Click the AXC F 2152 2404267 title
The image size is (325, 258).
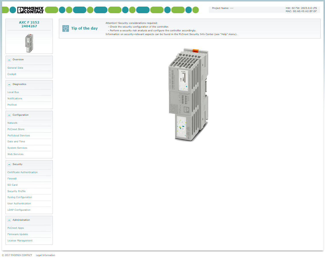coord(29,24)
